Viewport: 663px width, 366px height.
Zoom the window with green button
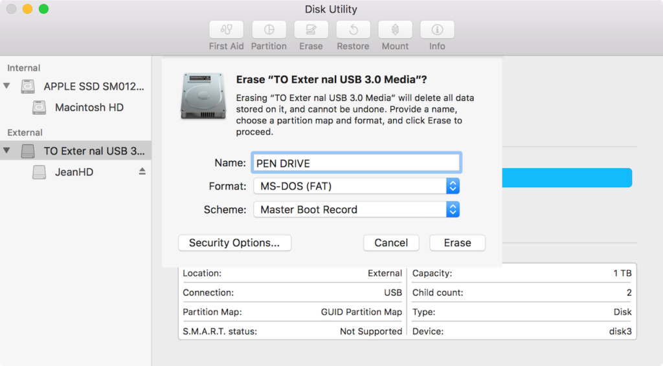tap(43, 9)
